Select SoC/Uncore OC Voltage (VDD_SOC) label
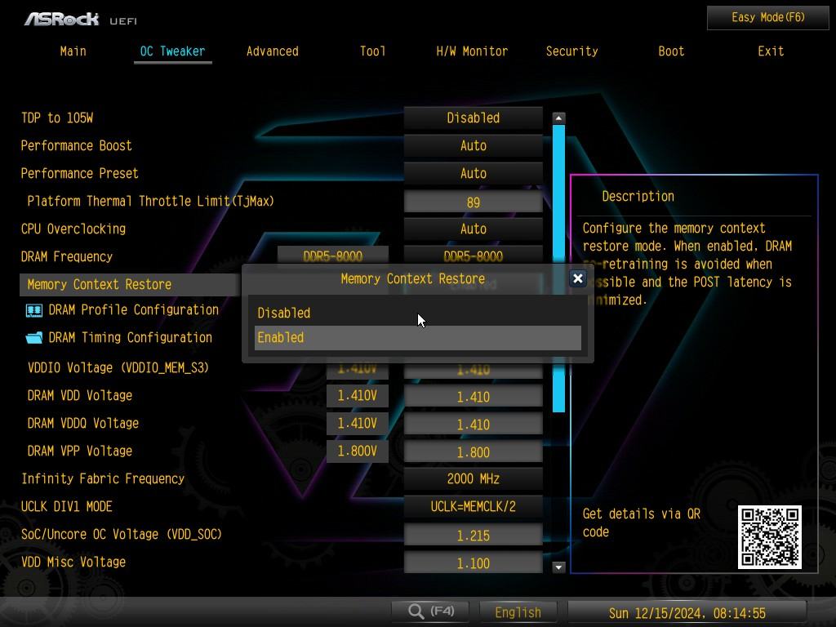 pyautogui.click(x=121, y=534)
